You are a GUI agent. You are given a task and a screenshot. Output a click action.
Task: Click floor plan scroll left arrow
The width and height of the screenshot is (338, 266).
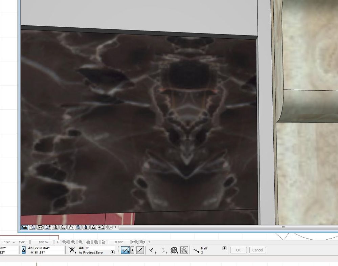[149, 242]
